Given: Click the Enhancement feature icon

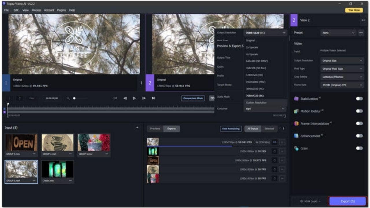Looking at the screenshot, I should tap(296, 136).
